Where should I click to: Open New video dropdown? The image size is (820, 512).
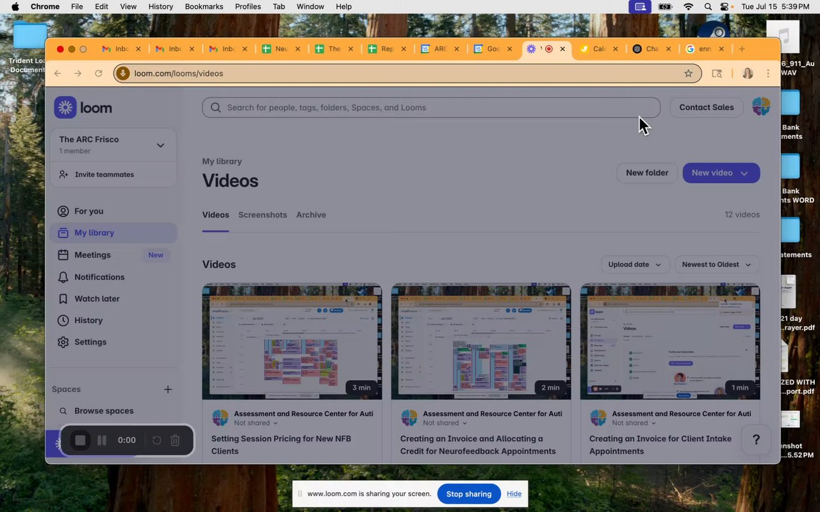(721, 173)
